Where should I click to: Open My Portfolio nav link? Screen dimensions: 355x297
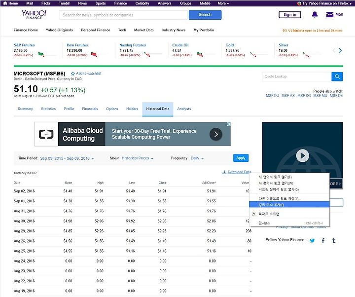204,30
